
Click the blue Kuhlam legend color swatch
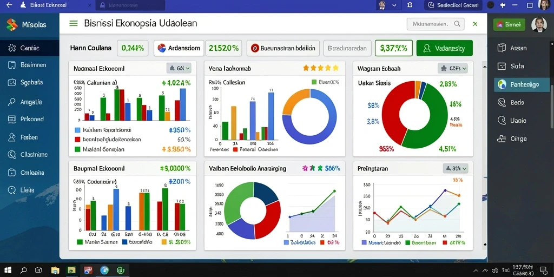pos(78,130)
